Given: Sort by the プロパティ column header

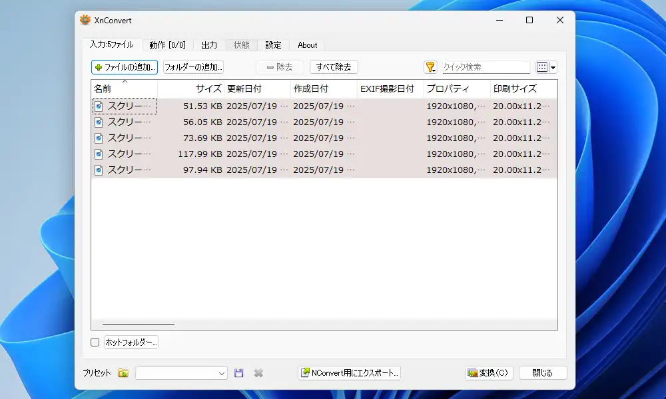Looking at the screenshot, I should (457, 88).
